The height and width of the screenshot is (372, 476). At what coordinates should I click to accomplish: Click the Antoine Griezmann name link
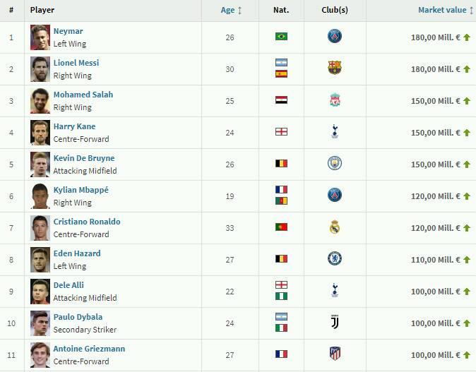point(88,349)
